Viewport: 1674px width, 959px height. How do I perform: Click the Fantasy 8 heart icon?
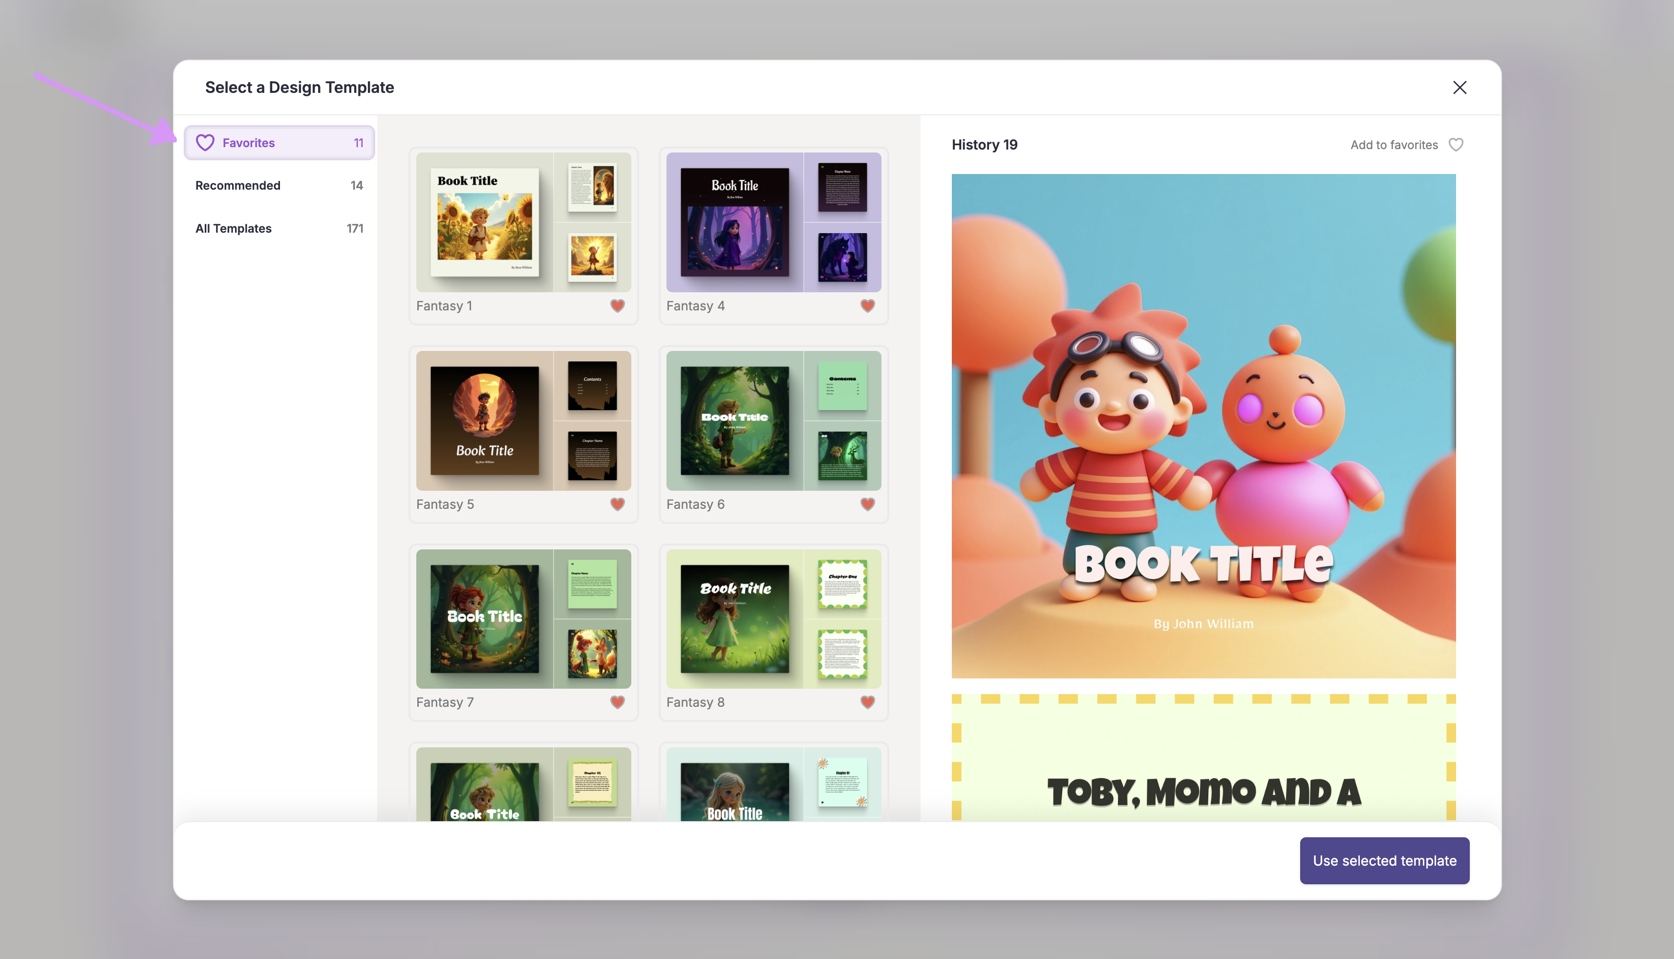point(867,702)
